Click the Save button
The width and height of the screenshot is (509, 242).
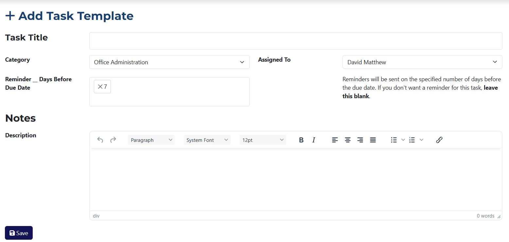tap(19, 233)
